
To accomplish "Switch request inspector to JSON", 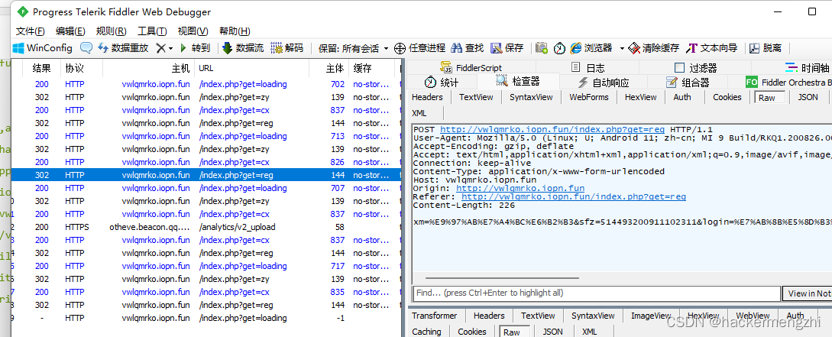I will pos(808,97).
